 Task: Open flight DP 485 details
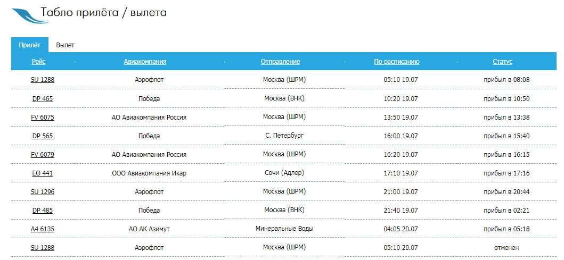(x=43, y=211)
